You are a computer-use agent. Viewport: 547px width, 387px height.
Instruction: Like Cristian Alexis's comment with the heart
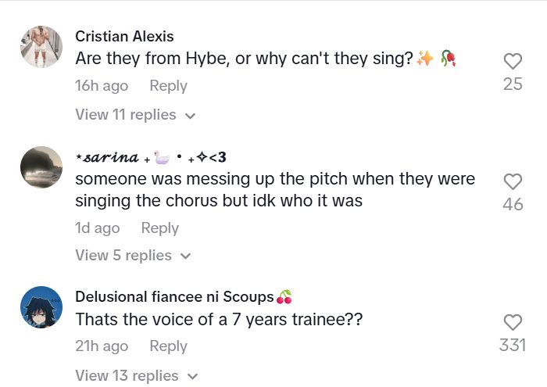(513, 61)
